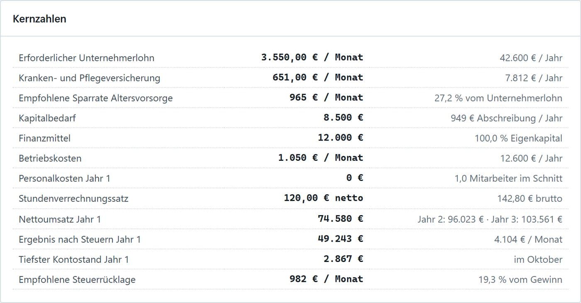
Task: Click the 142,80 € brutto amount
Action: coord(530,199)
